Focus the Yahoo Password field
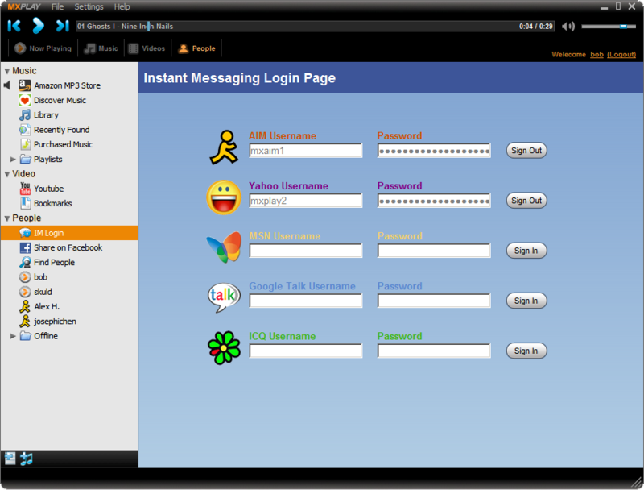644x490 pixels. (x=434, y=201)
